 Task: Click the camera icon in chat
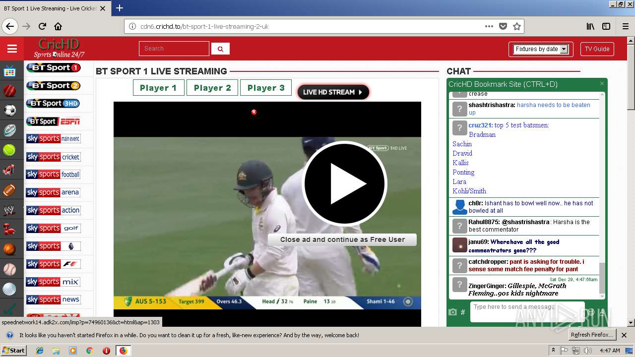tap(452, 312)
